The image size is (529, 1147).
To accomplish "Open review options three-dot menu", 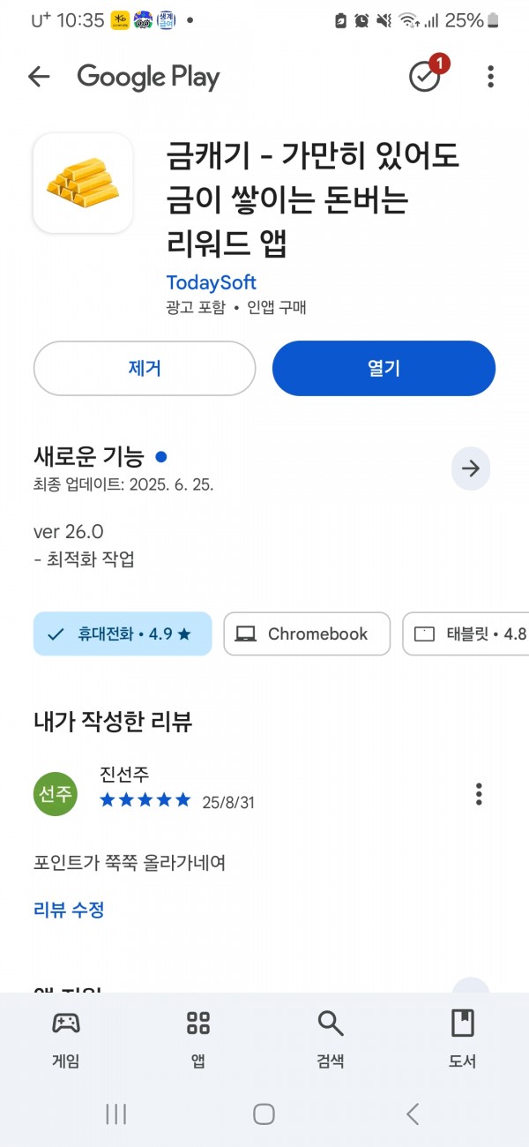I will (x=479, y=794).
